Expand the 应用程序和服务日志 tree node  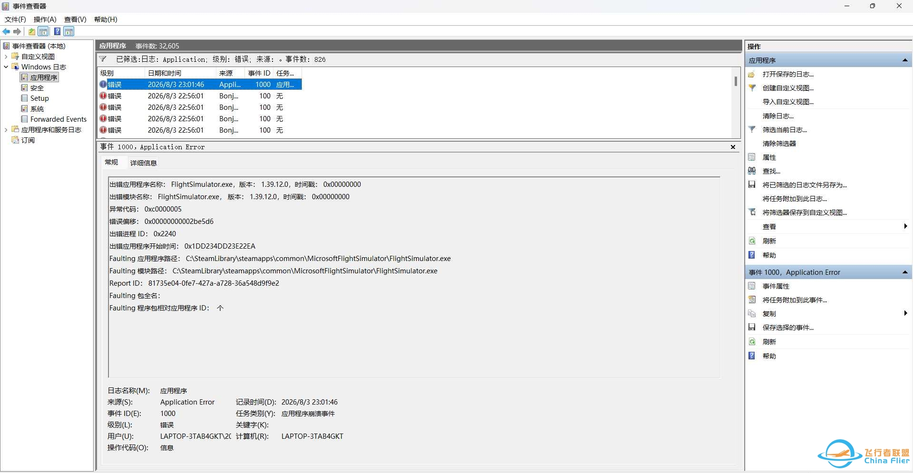click(x=6, y=130)
